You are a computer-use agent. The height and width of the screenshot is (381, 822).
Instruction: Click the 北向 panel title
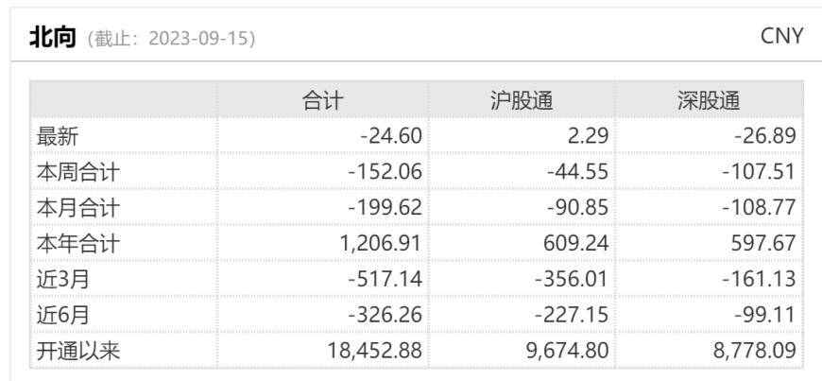(53, 38)
